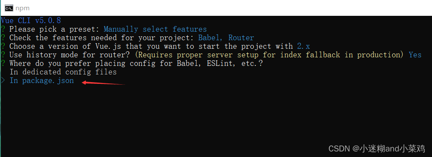Click green question mark before 'Check the features'
The width and height of the screenshot is (432, 157).
(x=3, y=38)
